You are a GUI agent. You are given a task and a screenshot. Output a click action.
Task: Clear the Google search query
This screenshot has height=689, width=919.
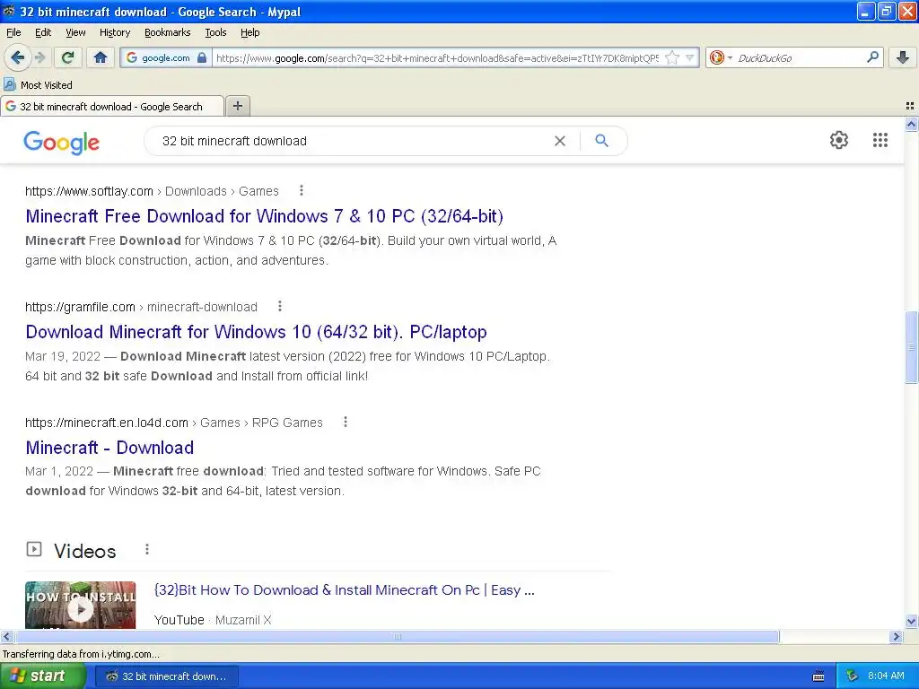tap(560, 141)
